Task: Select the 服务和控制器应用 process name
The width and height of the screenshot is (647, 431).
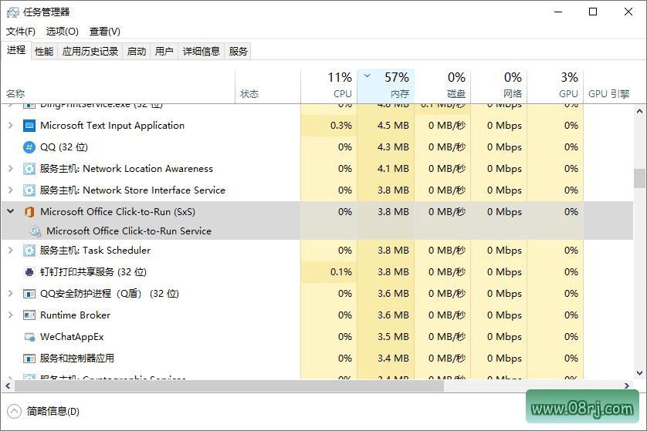Action: point(77,359)
